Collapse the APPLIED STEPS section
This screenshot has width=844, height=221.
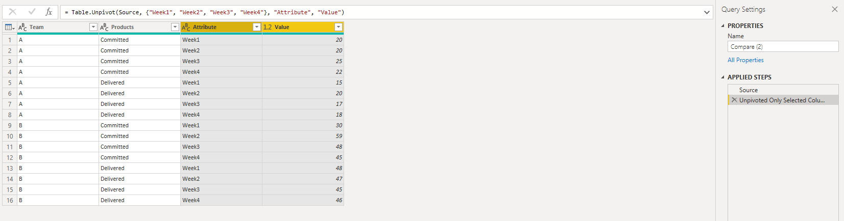(x=722, y=77)
